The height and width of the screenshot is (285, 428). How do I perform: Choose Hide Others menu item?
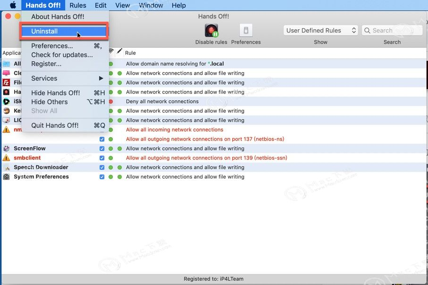[x=65, y=102]
